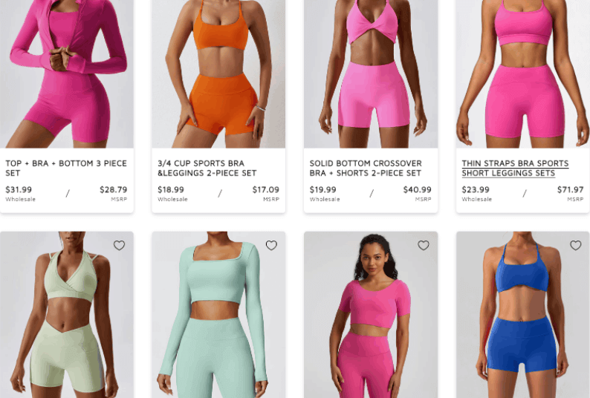The height and width of the screenshot is (398, 590).
Task: Click the $18.99 wholesale price of orange set
Action: (x=170, y=189)
